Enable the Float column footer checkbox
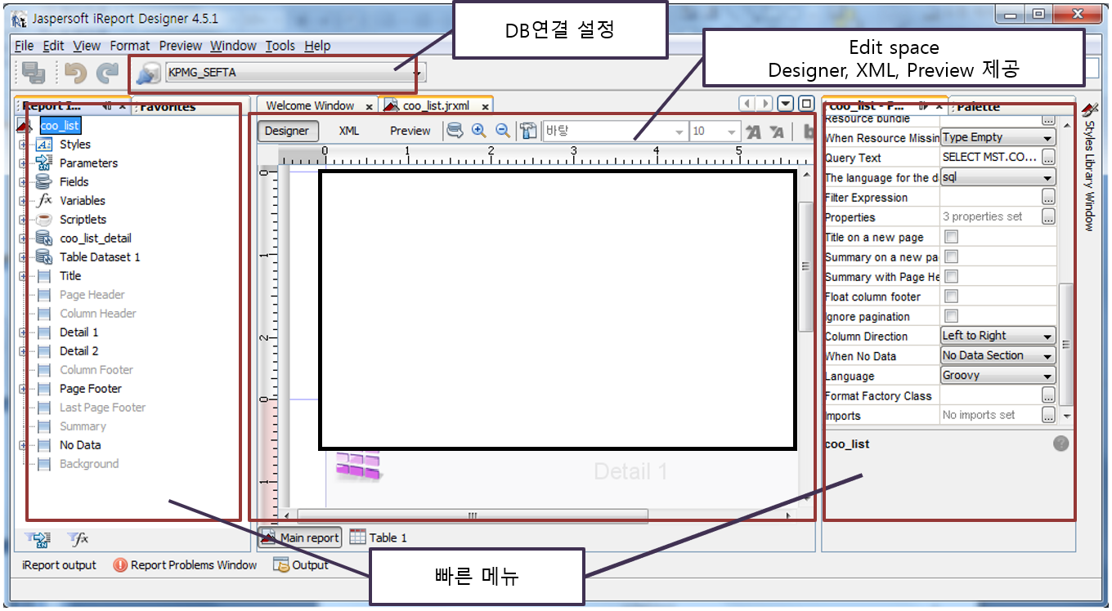Viewport: 1112px width, 611px height. tap(952, 297)
